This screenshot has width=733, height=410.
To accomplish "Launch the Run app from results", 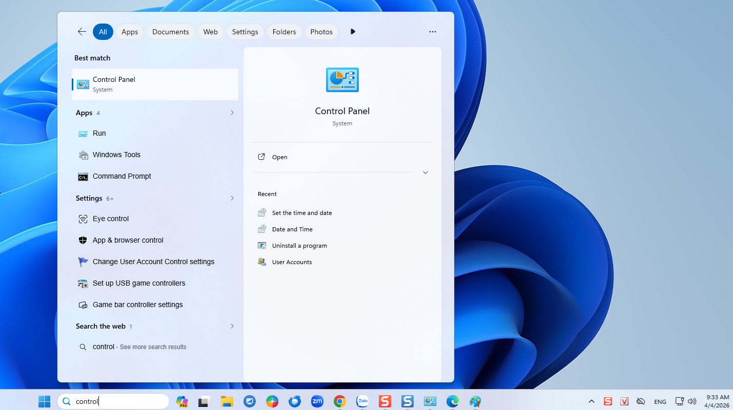I will [x=99, y=133].
